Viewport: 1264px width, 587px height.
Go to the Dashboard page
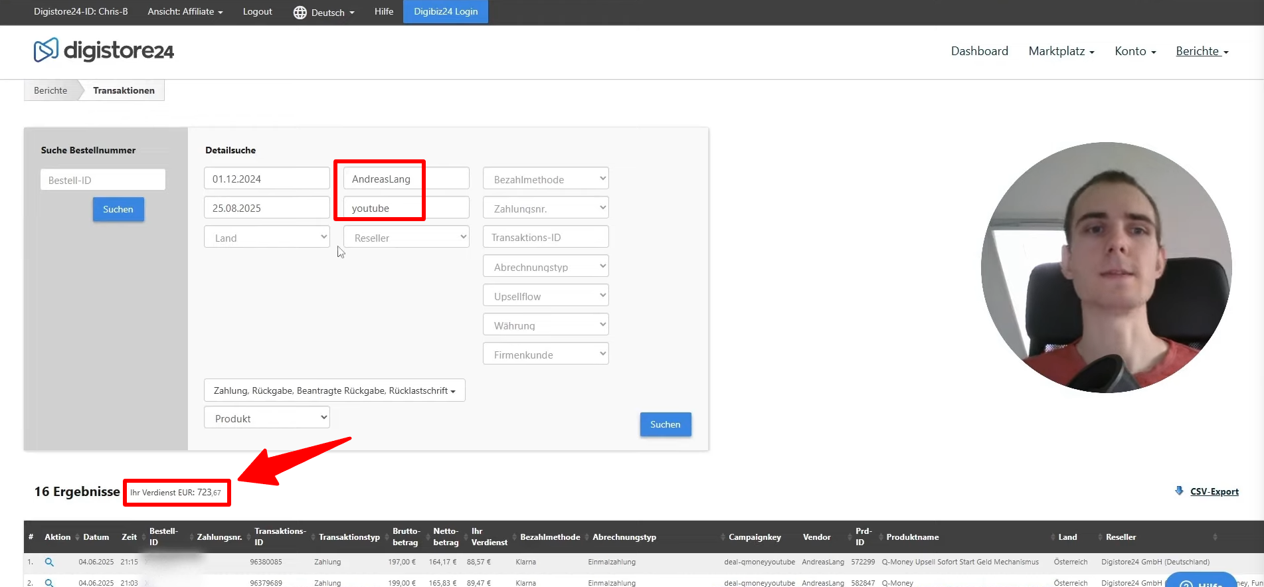click(979, 51)
